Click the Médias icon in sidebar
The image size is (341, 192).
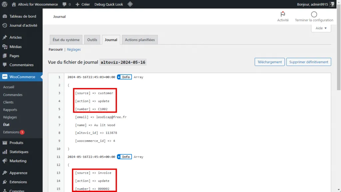(5, 47)
